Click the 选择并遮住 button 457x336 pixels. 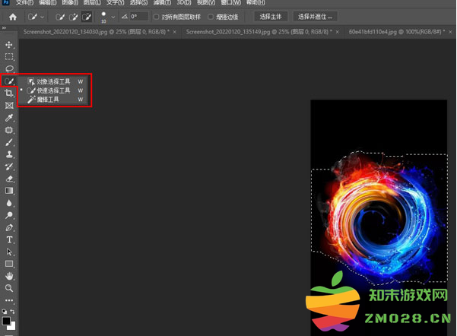coord(316,16)
